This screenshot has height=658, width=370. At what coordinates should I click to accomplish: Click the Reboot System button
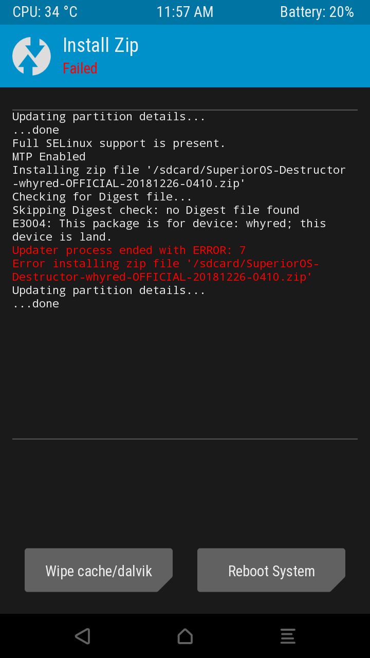(271, 570)
